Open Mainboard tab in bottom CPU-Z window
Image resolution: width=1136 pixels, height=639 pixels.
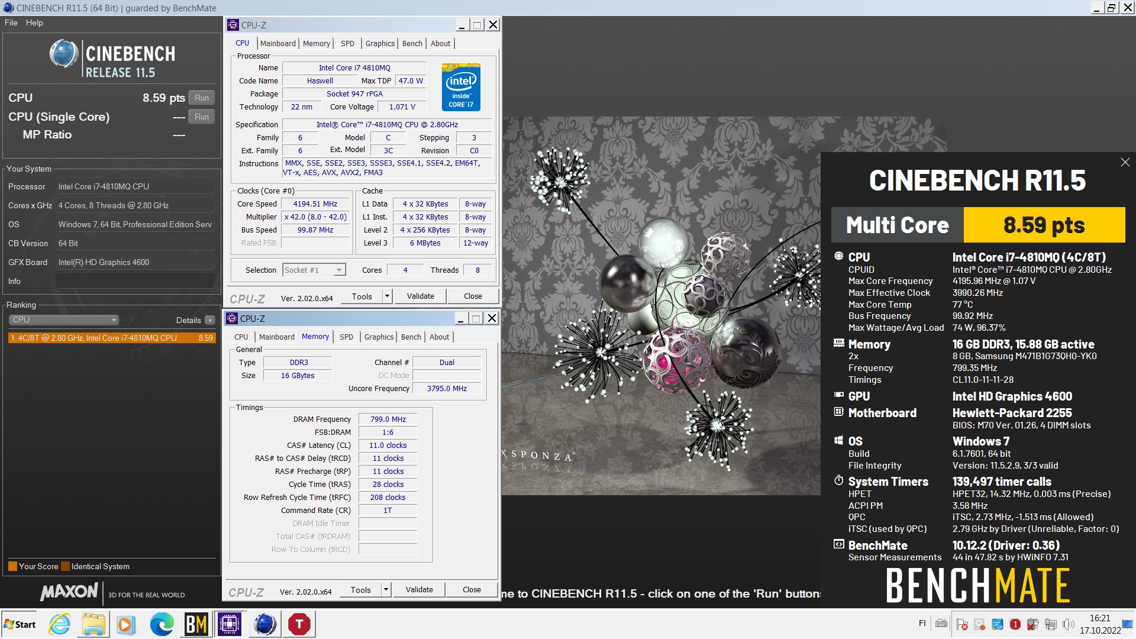(276, 337)
